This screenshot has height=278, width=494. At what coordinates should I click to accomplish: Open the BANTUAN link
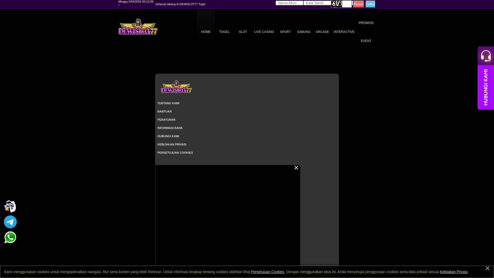[164, 111]
